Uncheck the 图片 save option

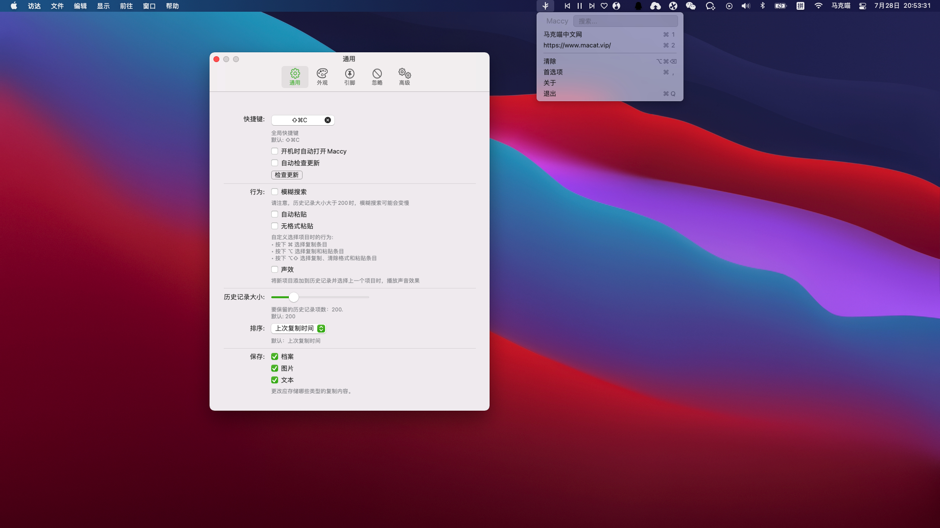pos(275,368)
